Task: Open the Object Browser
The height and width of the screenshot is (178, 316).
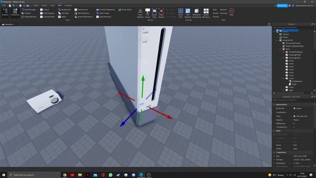Action: 29,17
